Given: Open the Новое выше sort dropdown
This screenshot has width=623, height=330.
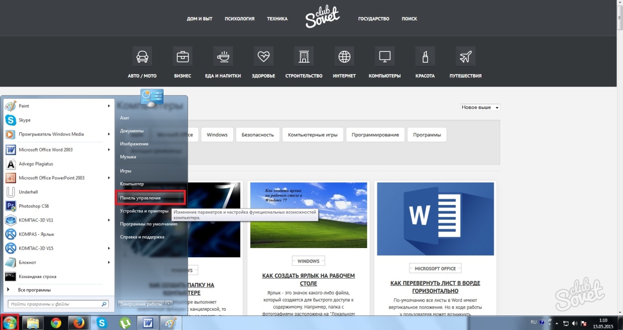Looking at the screenshot, I should [480, 107].
